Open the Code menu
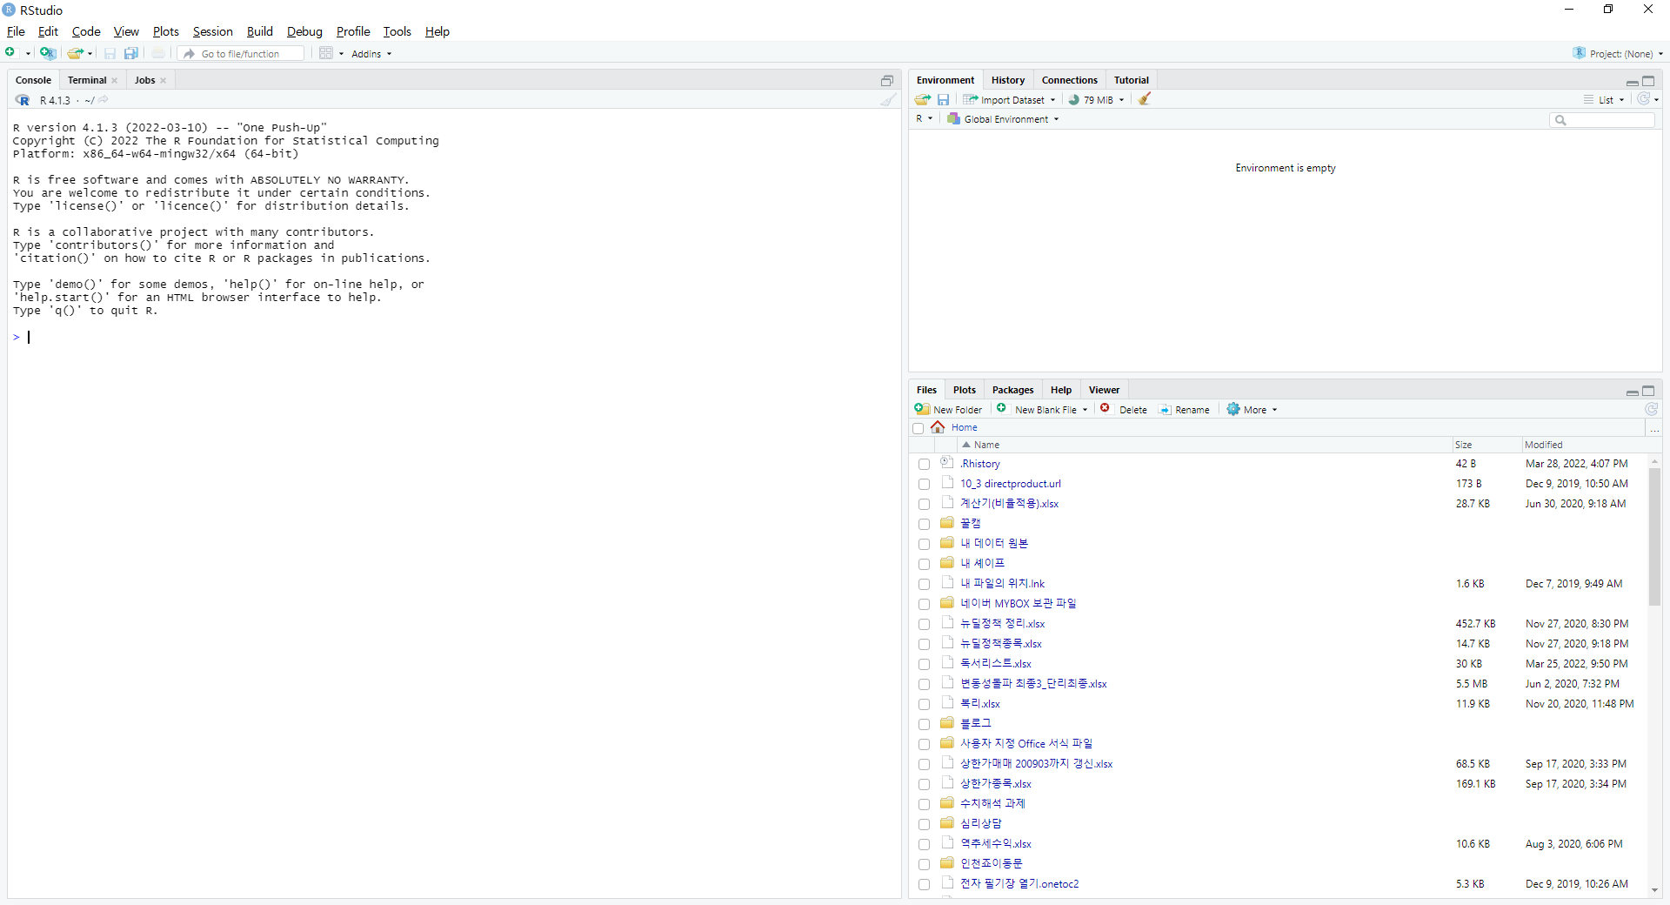The width and height of the screenshot is (1670, 905). tap(86, 31)
